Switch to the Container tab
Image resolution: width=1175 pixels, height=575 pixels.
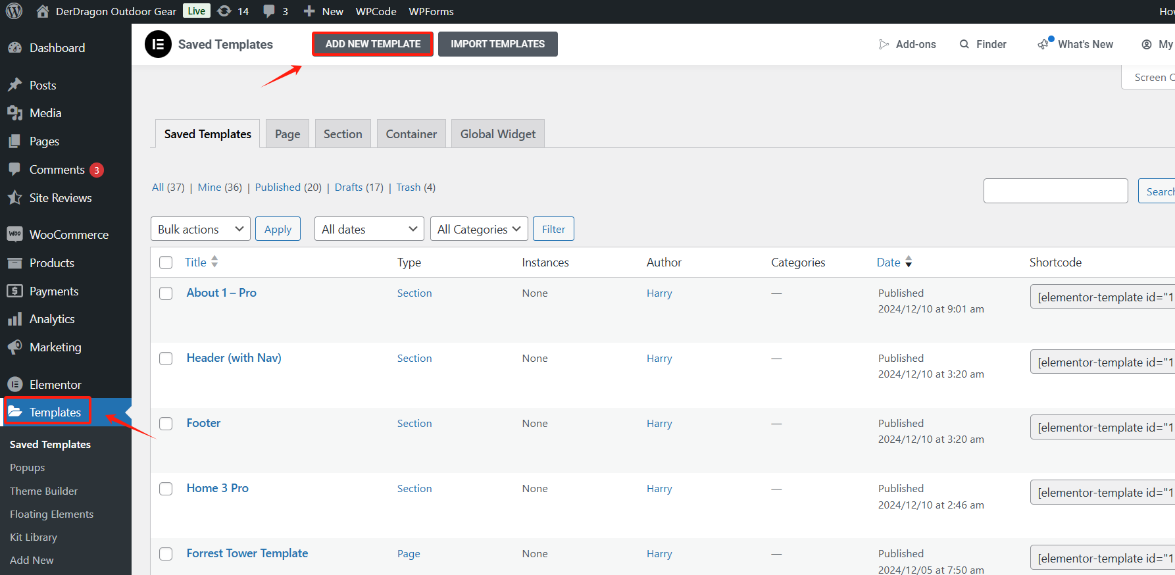point(411,134)
